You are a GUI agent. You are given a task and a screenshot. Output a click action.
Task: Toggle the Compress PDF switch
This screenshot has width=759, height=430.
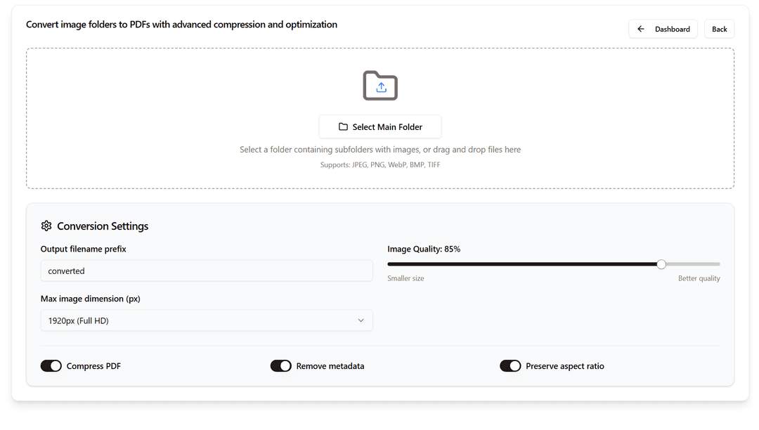click(x=51, y=366)
